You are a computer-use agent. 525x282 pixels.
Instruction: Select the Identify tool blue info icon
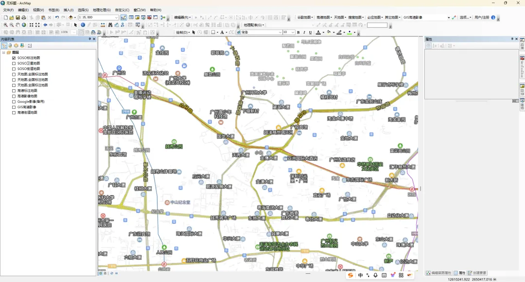point(83,25)
